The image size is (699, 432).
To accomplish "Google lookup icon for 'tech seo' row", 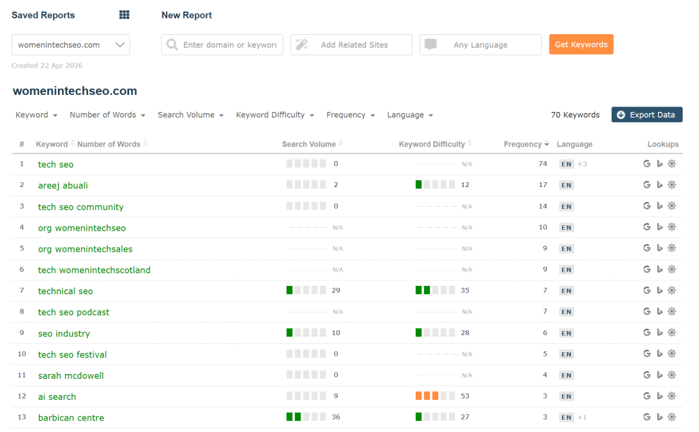I will (x=647, y=164).
